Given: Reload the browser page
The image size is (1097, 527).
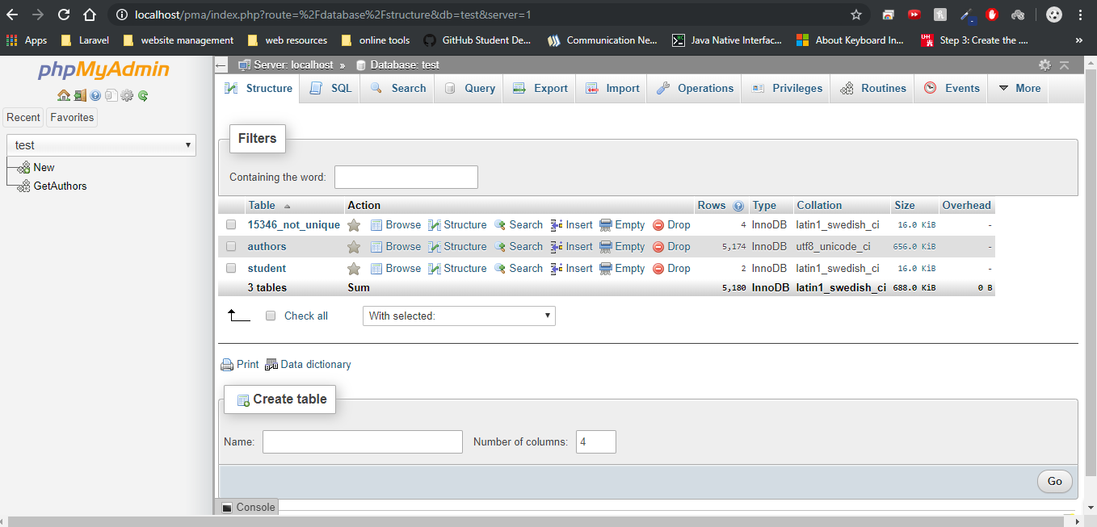Looking at the screenshot, I should (x=64, y=15).
